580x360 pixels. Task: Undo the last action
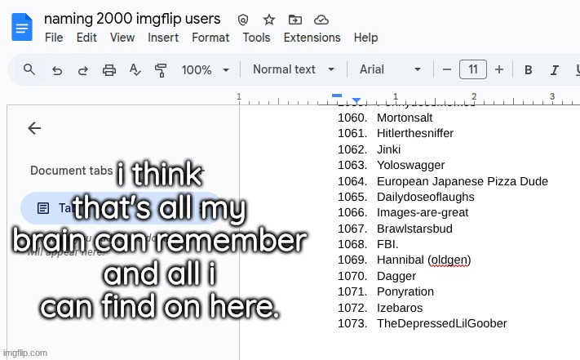click(57, 70)
